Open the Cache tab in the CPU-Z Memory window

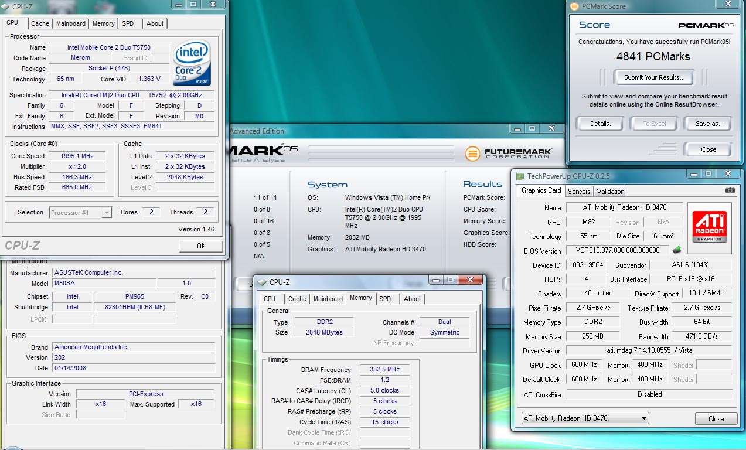tap(297, 299)
